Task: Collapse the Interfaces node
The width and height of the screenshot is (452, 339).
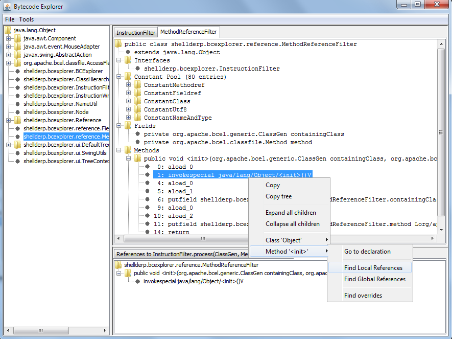Action: tap(118, 60)
